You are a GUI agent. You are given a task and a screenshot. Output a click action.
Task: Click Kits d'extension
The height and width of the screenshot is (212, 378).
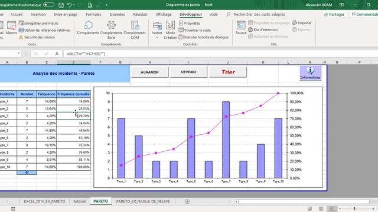coord(263,29)
